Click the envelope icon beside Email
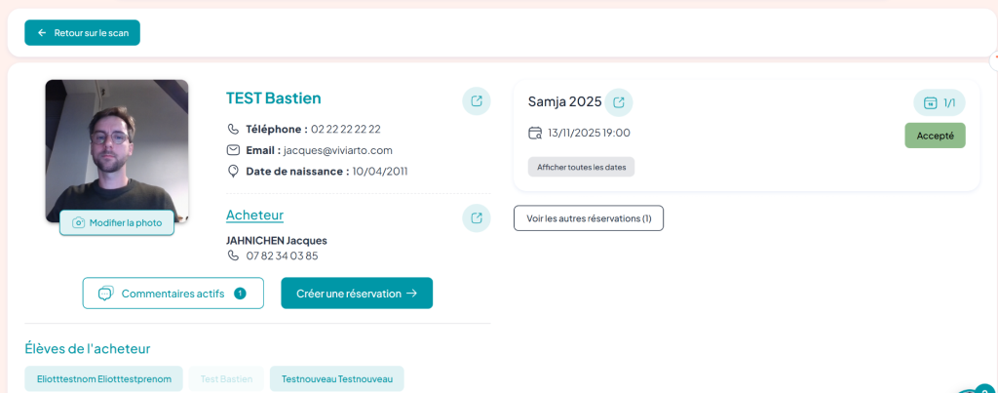 (x=233, y=150)
